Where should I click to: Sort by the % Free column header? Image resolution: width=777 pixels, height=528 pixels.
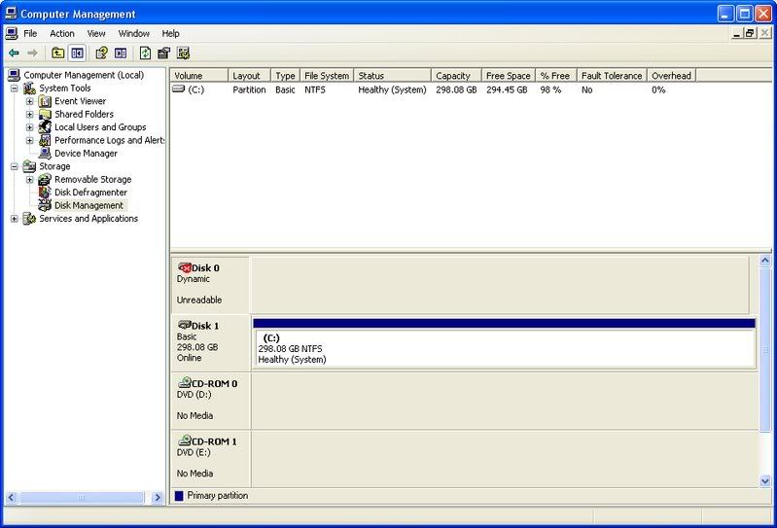click(x=555, y=76)
